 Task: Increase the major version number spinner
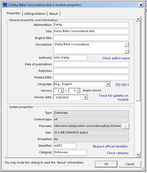pyautogui.click(x=62, y=90)
